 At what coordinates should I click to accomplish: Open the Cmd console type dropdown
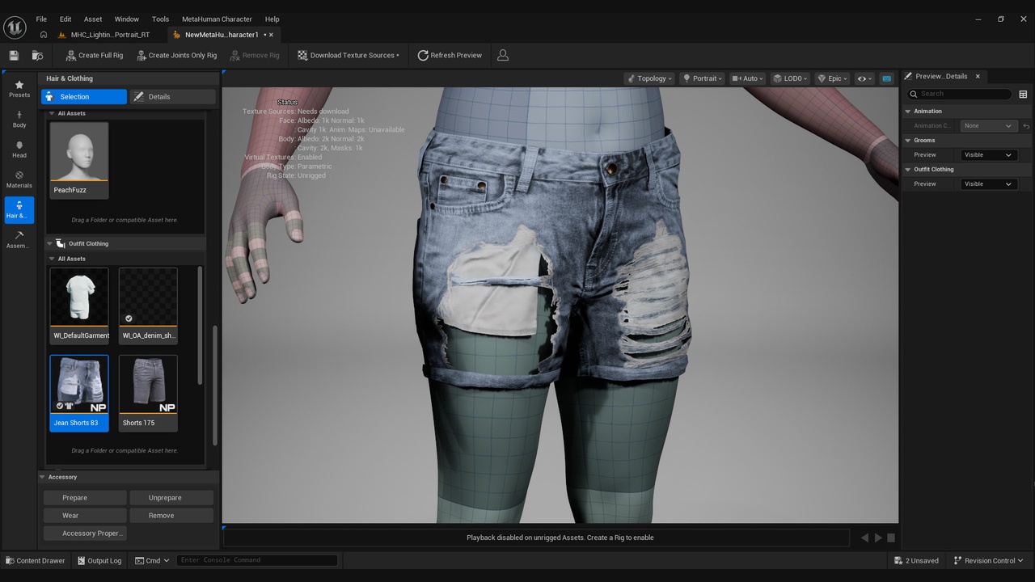[x=152, y=560]
